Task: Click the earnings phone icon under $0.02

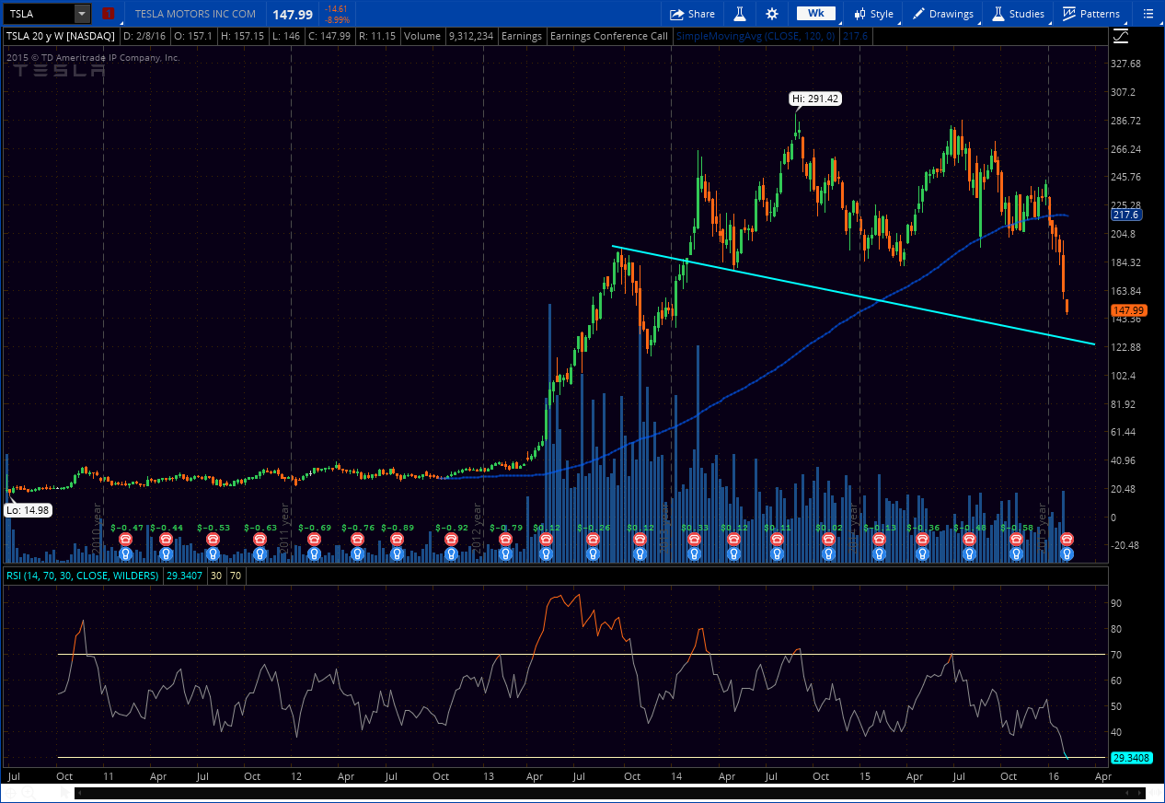Action: click(x=828, y=539)
